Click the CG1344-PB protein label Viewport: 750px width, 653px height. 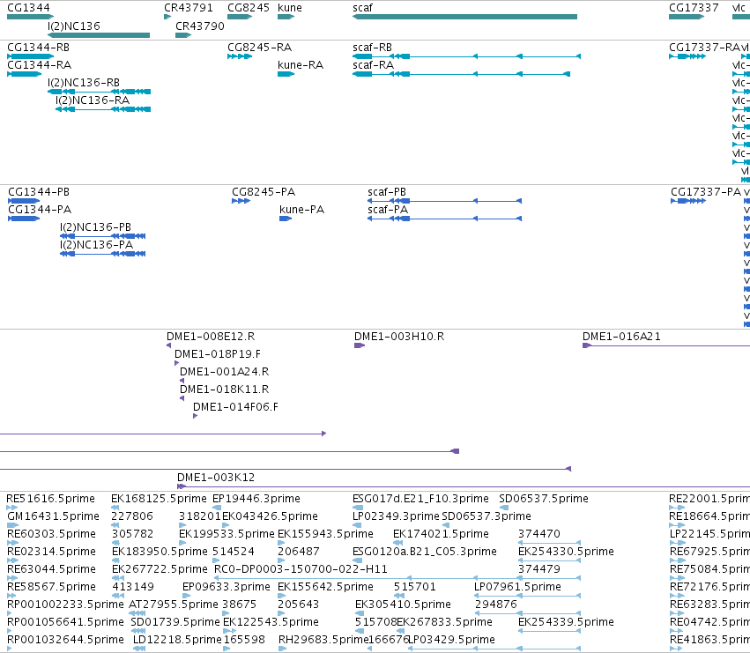[39, 192]
